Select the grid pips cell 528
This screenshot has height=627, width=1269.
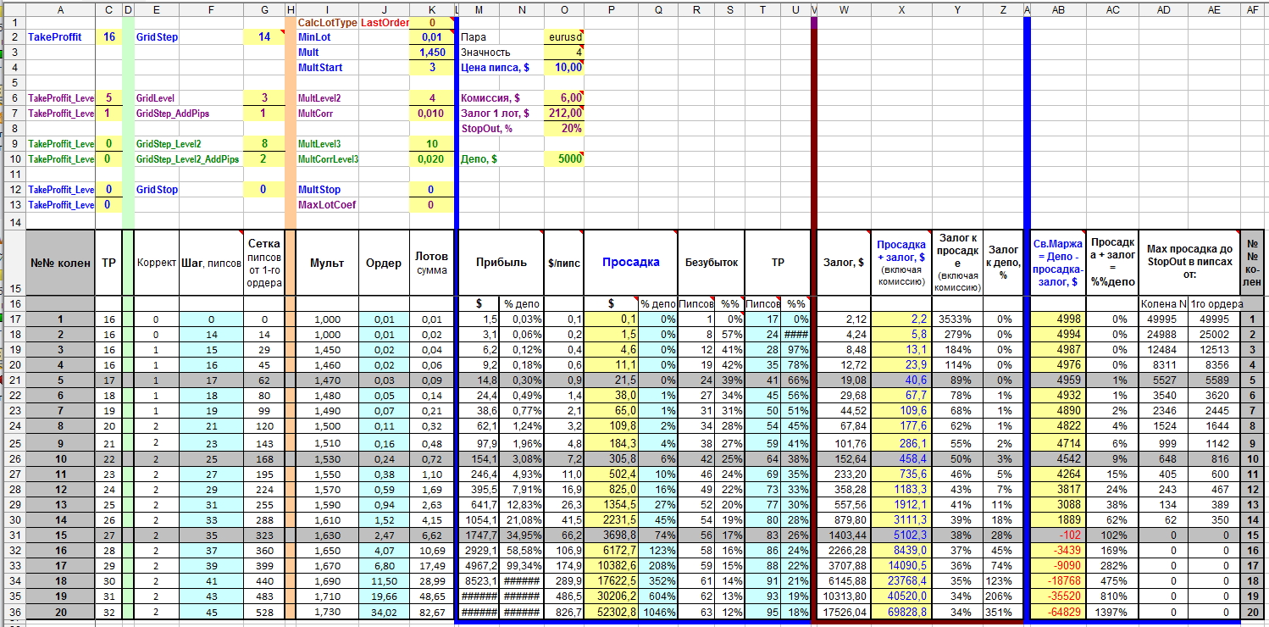tap(263, 612)
